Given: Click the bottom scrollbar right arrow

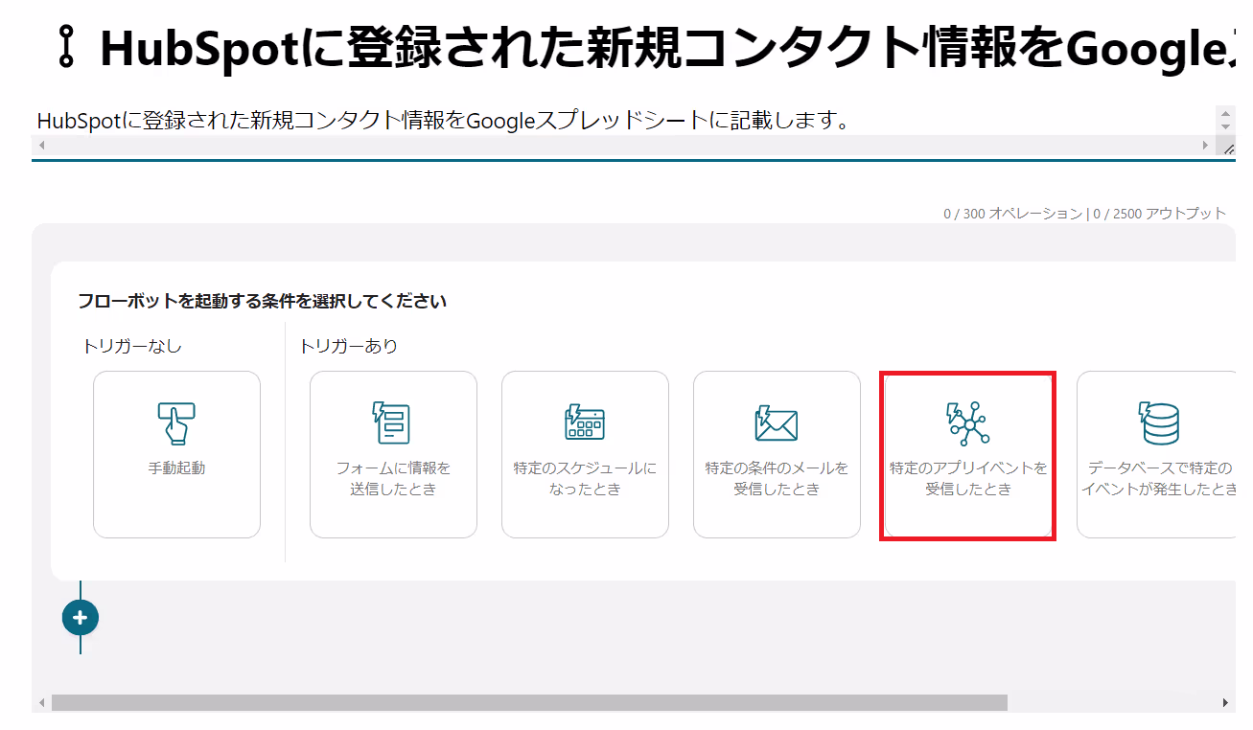Looking at the screenshot, I should [x=1225, y=703].
